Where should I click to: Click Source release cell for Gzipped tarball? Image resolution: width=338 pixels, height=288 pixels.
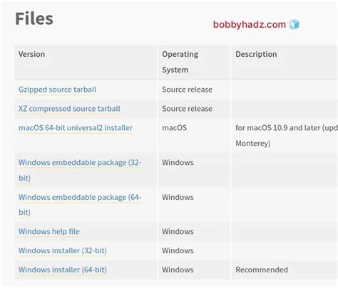pyautogui.click(x=187, y=90)
